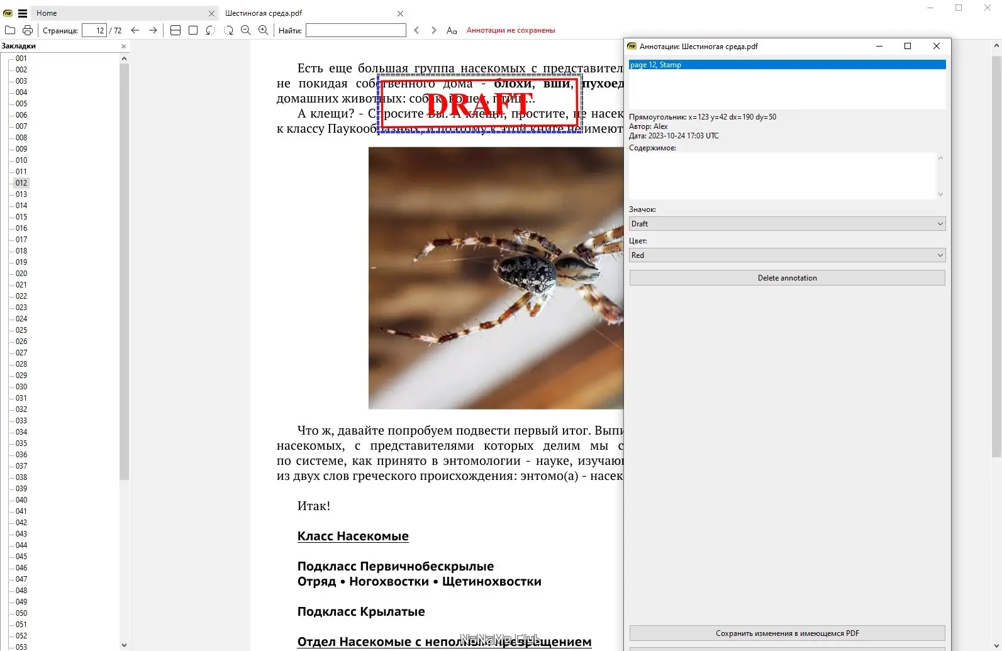1002x651 pixels.
Task: Click the spider photo in the document
Action: [496, 278]
